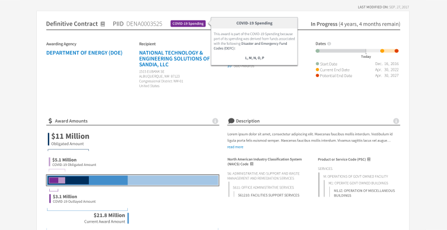Expand description with read more
Image resolution: width=447 pixels, height=230 pixels.
point(235,147)
